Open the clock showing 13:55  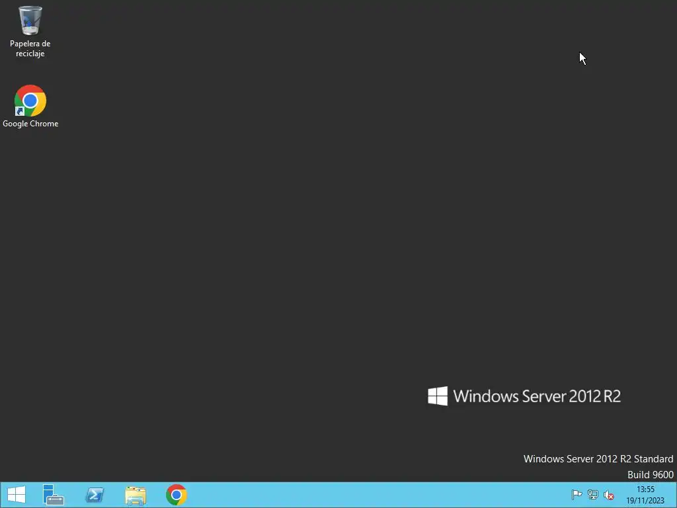pyautogui.click(x=645, y=489)
